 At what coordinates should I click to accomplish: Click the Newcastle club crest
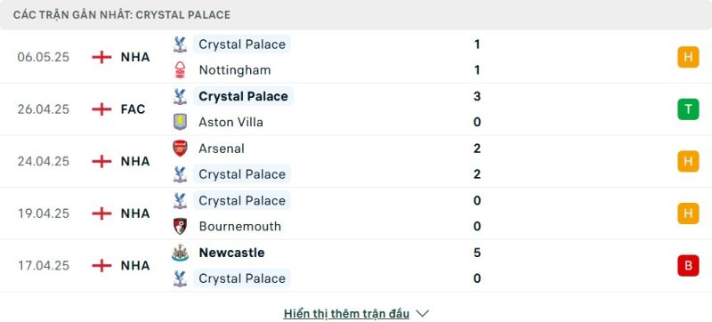[181, 253]
